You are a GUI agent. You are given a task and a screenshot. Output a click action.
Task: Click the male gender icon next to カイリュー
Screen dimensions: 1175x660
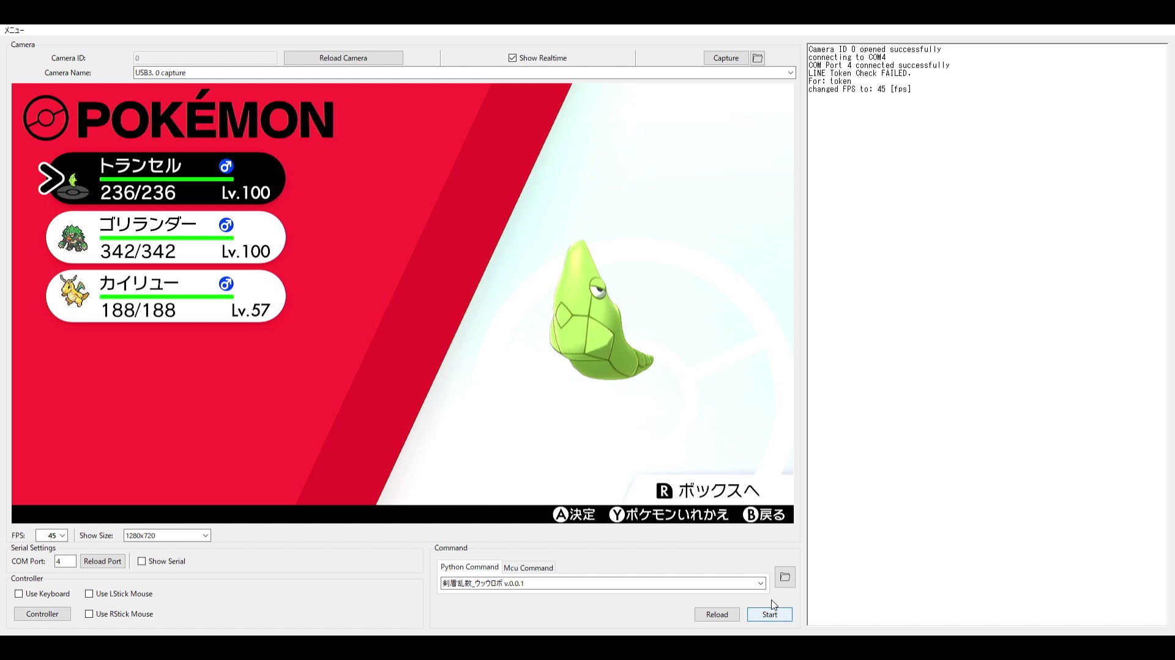coord(226,284)
